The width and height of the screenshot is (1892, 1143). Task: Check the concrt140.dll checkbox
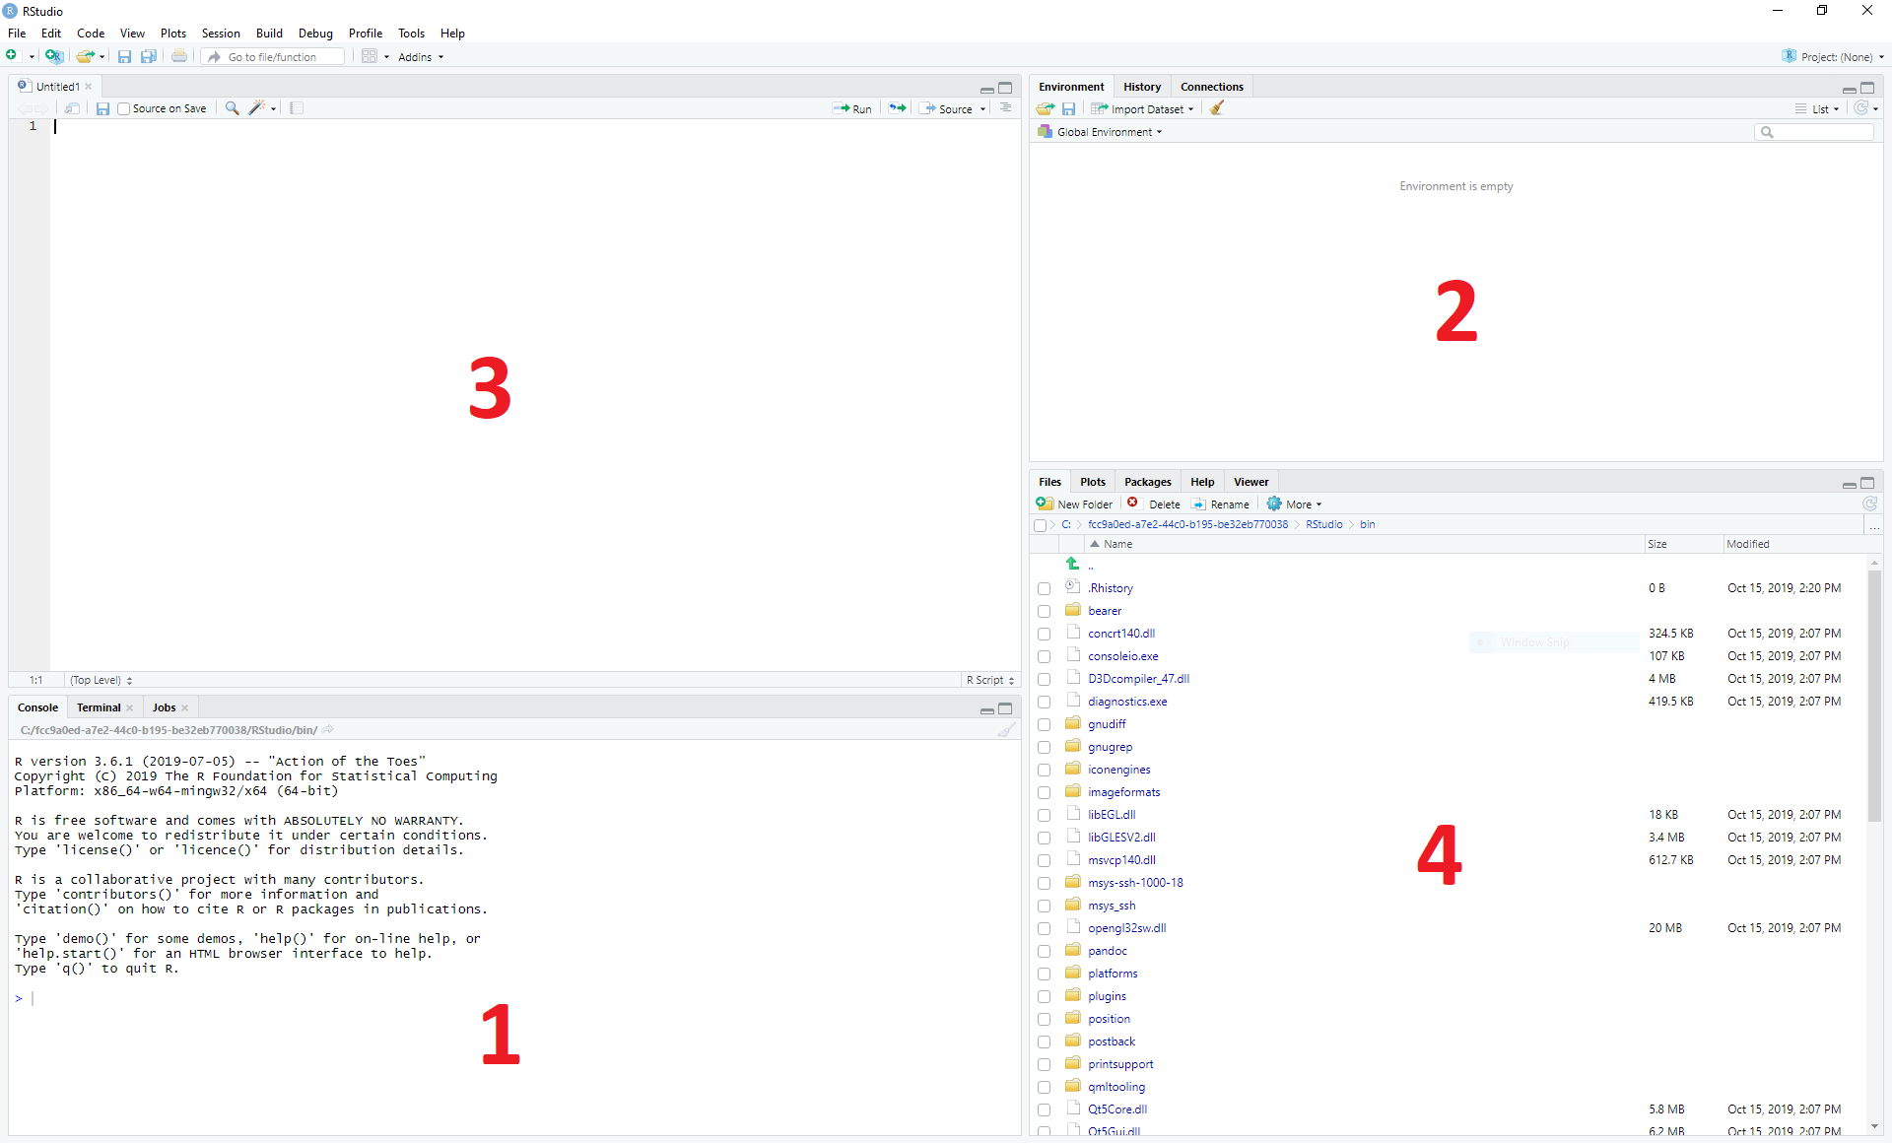(1044, 634)
